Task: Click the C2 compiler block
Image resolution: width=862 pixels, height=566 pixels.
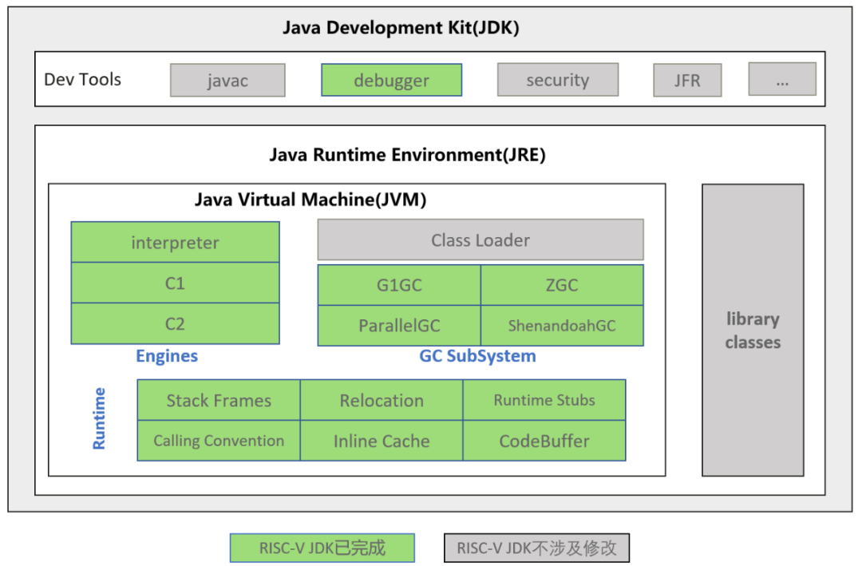Action: (x=175, y=323)
